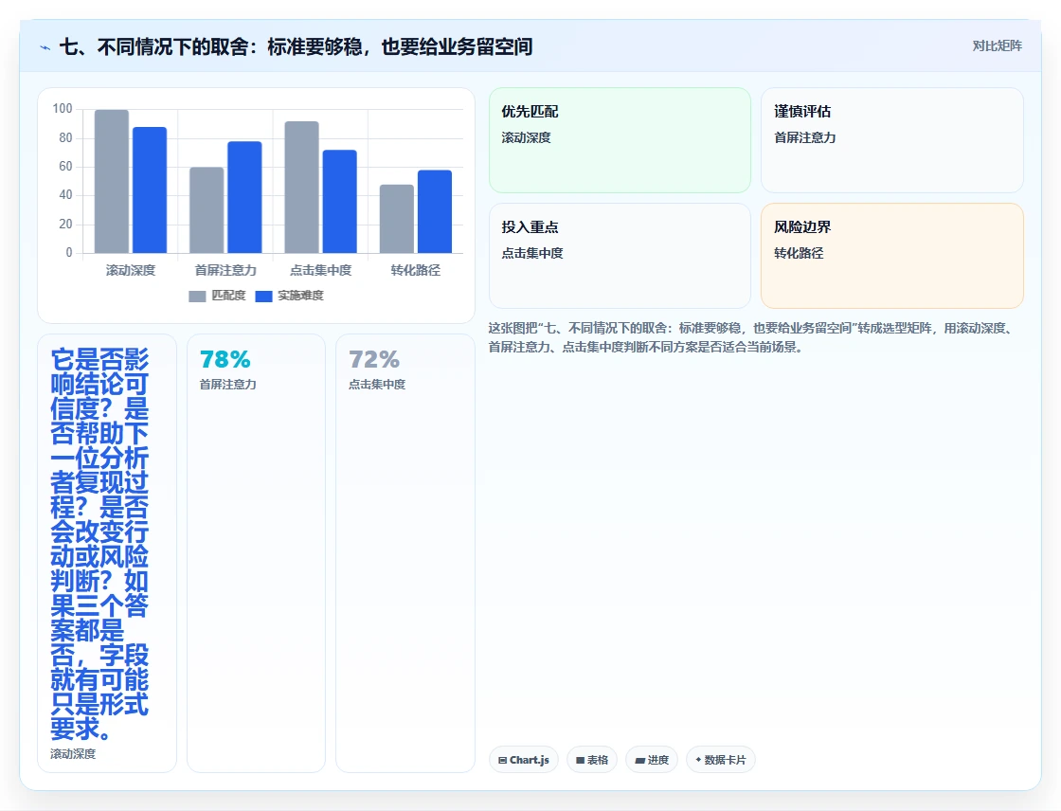The image size is (1061, 811).
Task: Toggle the 实施难度 legend entry
Action: point(290,296)
